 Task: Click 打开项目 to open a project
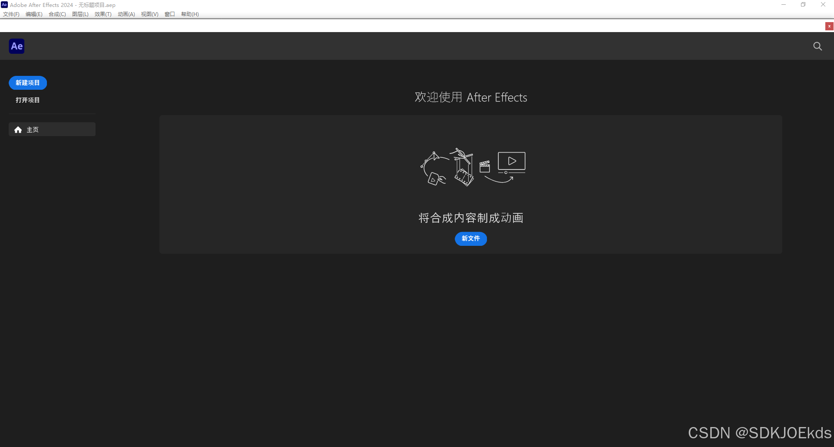pos(28,100)
